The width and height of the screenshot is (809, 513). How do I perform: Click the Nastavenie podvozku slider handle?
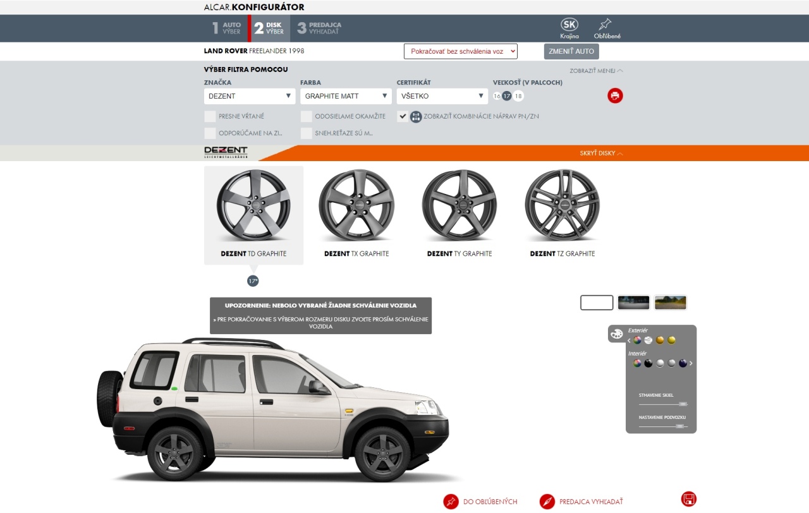680,426
